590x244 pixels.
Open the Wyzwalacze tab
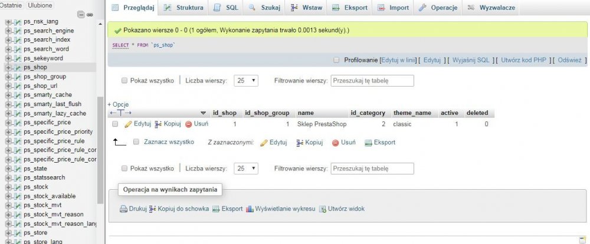tap(491, 8)
